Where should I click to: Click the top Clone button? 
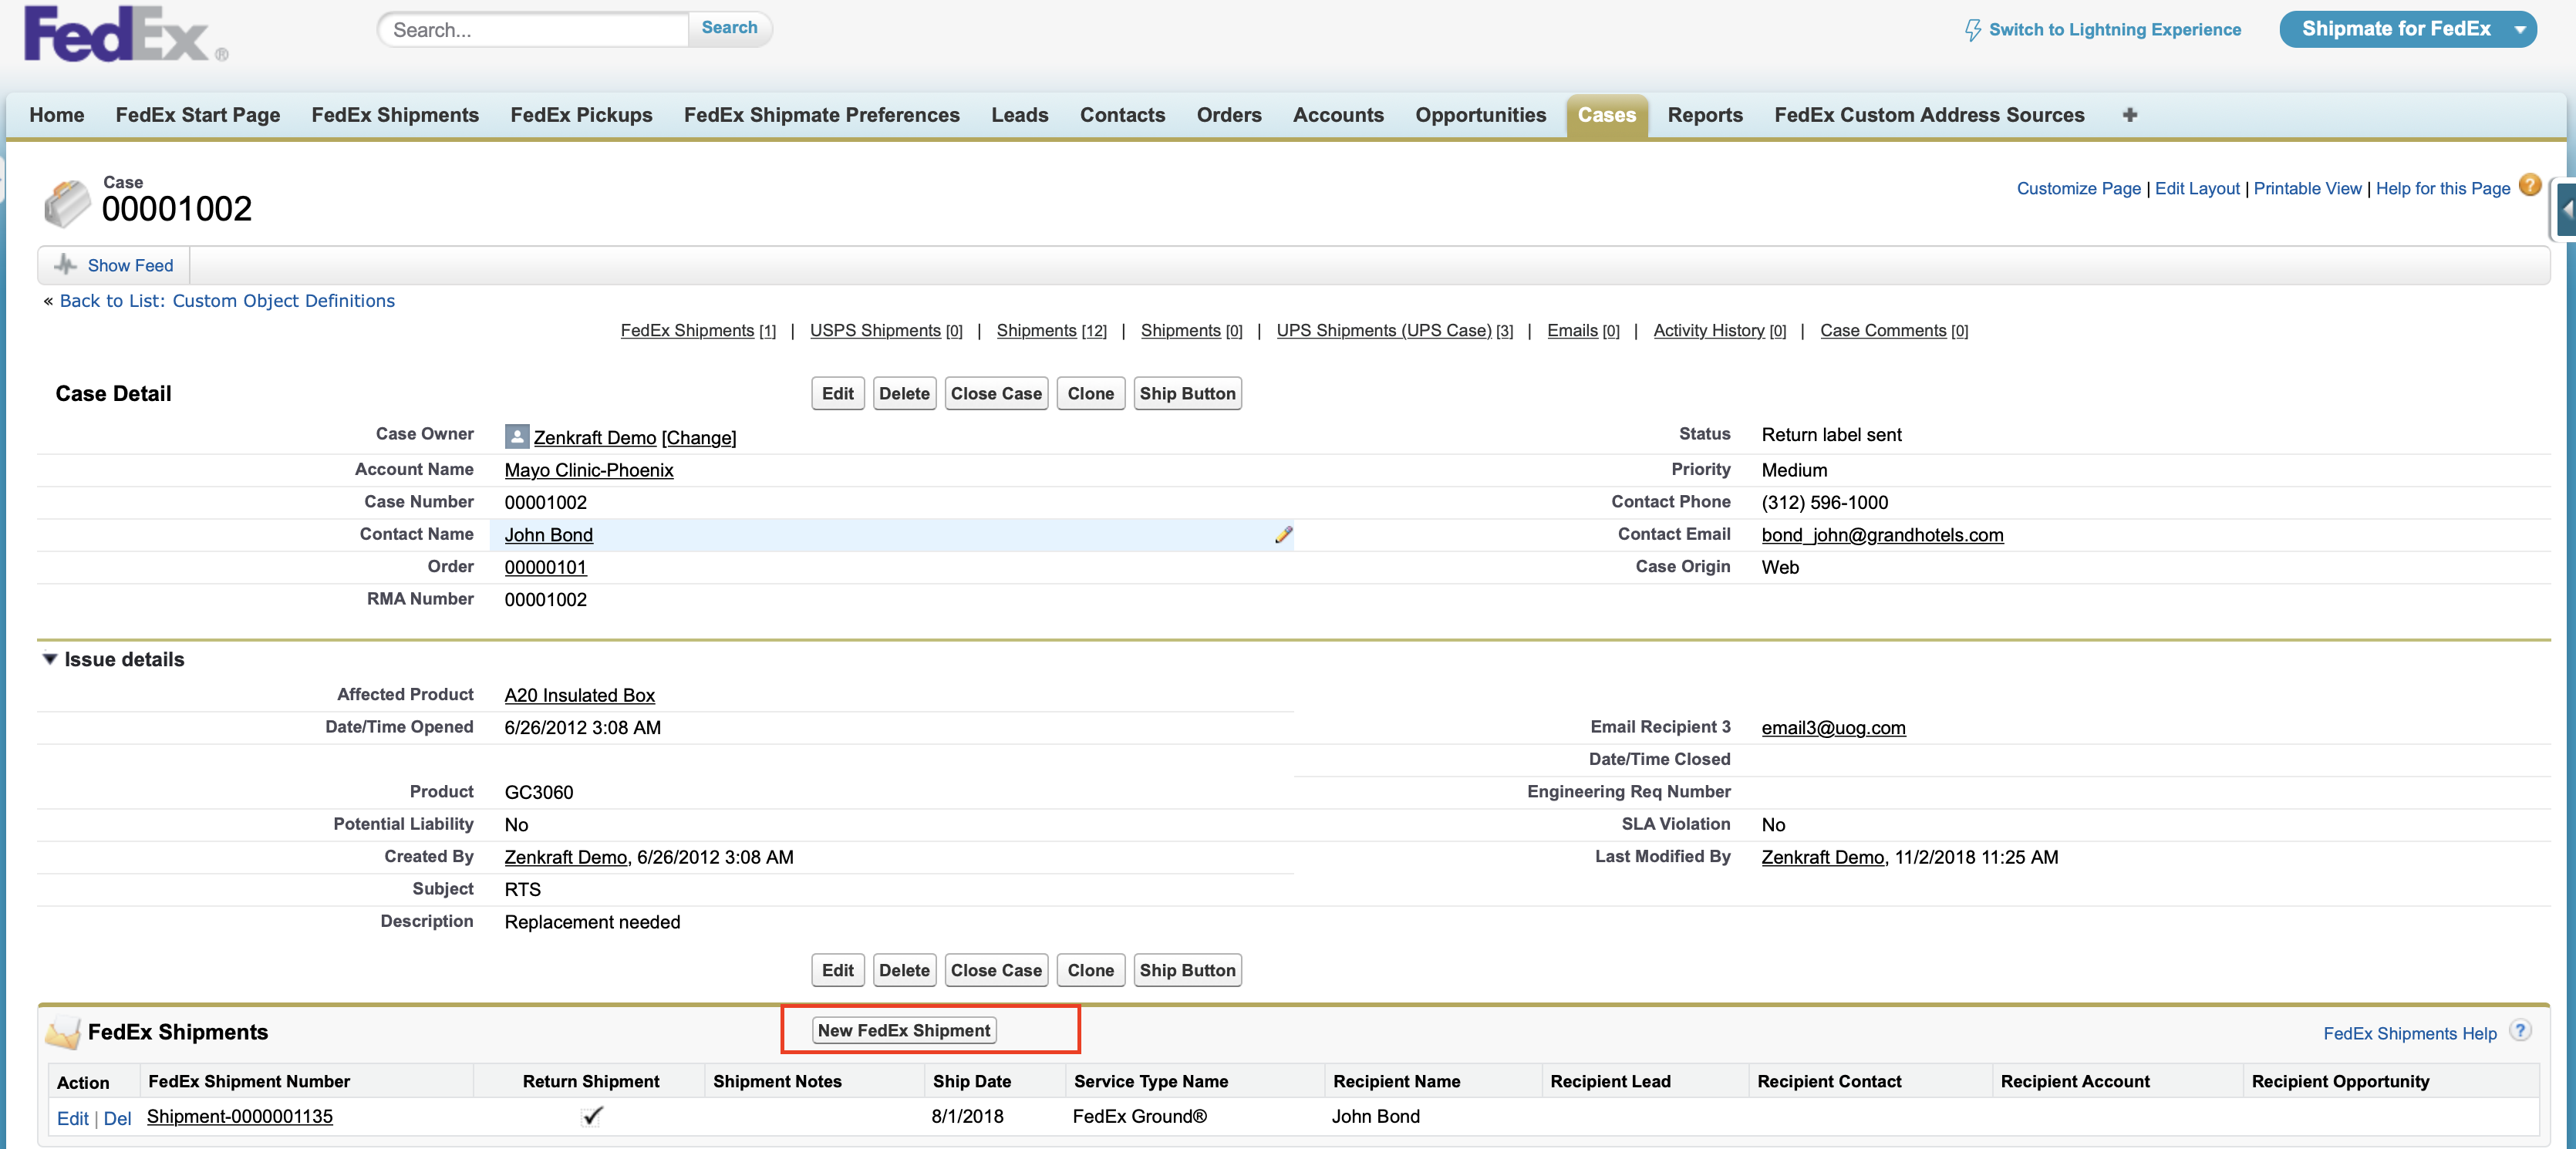pos(1090,393)
